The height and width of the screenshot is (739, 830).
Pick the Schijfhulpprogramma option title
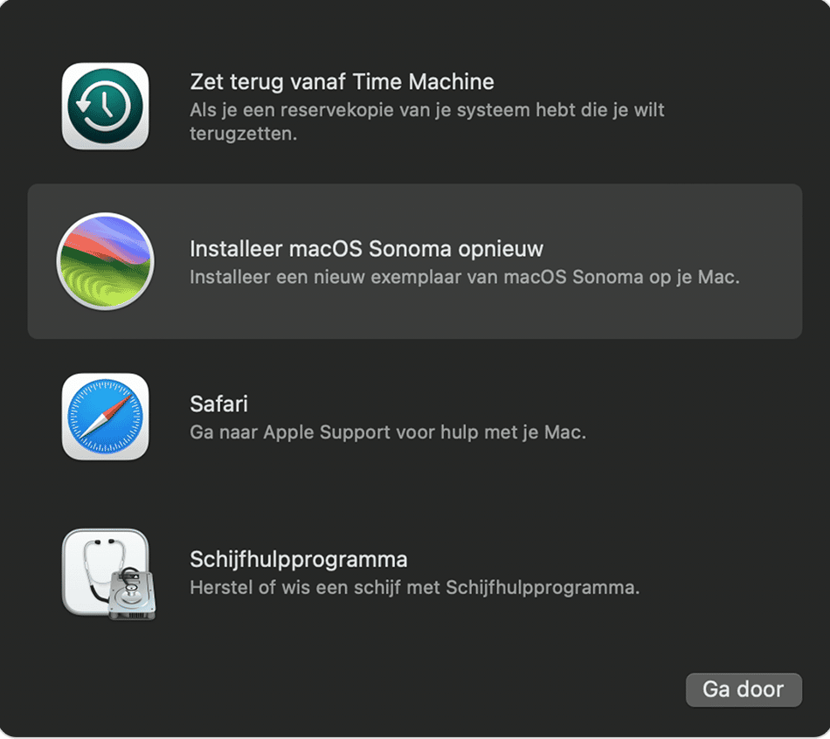click(299, 559)
